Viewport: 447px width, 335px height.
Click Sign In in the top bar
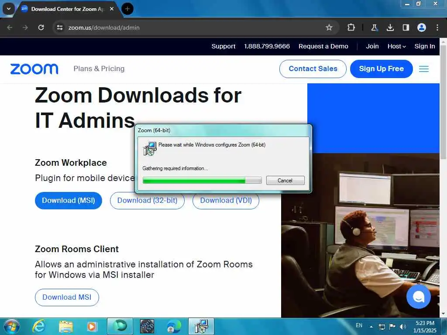pyautogui.click(x=425, y=46)
